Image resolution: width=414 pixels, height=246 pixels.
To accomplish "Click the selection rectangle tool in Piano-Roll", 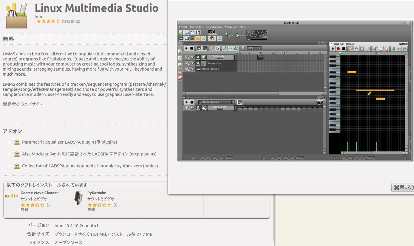I will [362, 49].
